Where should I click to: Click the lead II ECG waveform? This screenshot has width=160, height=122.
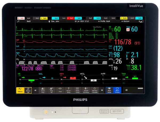(x=62, y=30)
